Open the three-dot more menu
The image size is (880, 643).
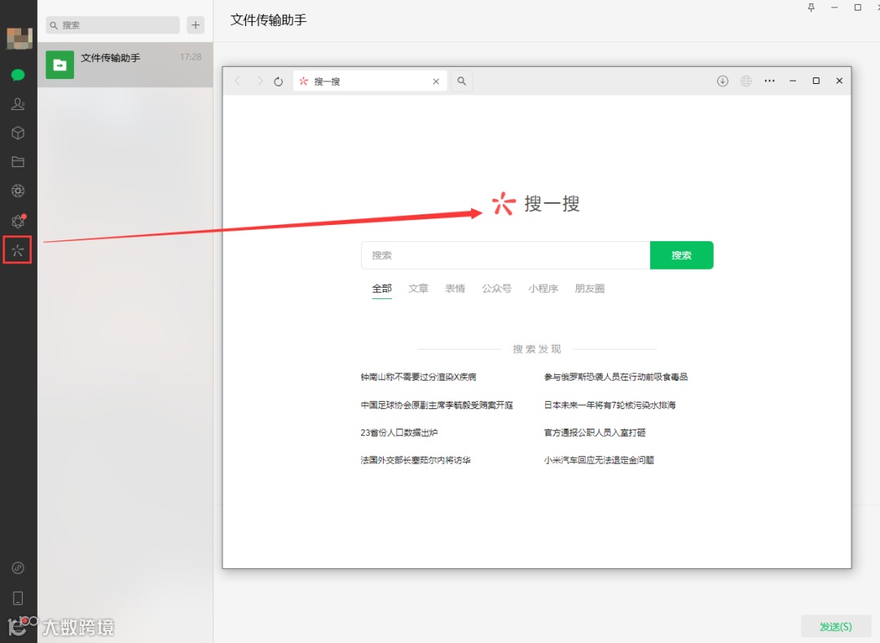coord(769,81)
